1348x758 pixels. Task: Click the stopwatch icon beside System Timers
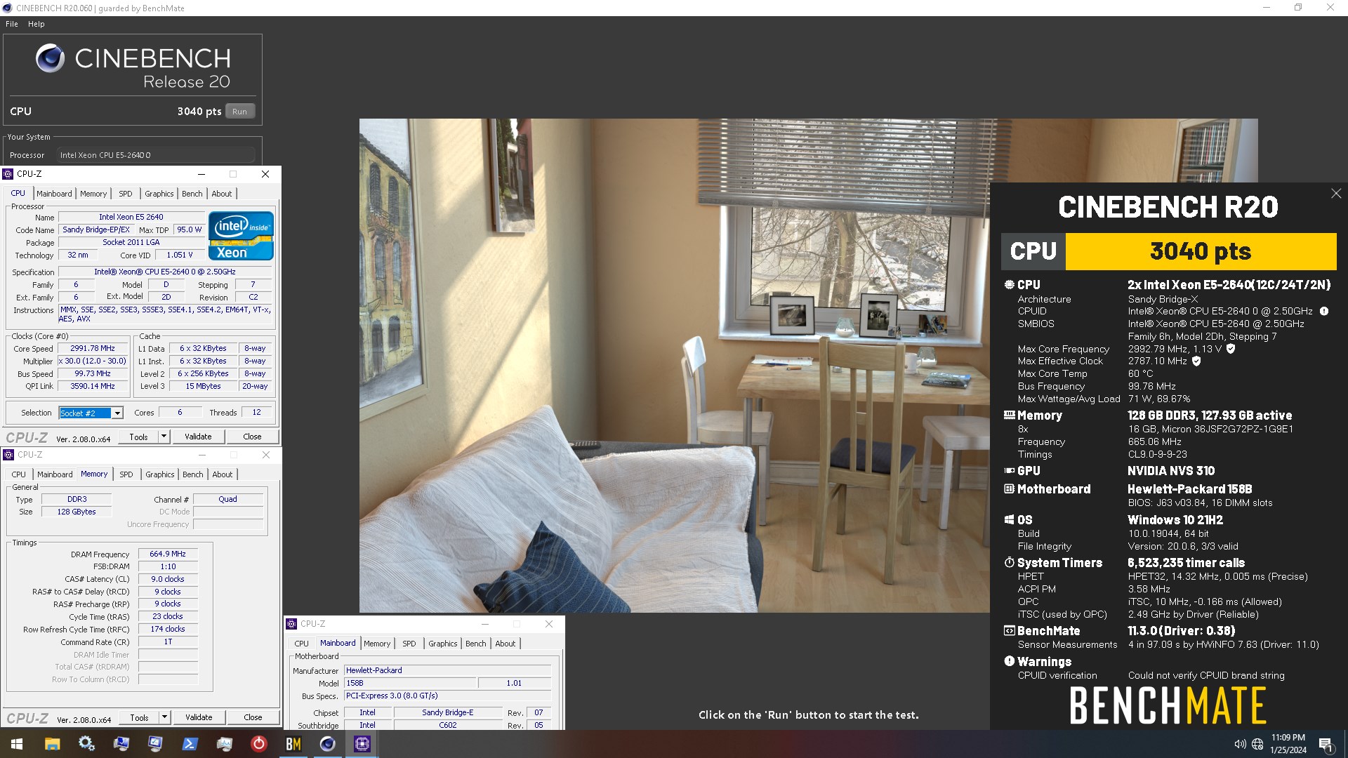[1009, 563]
